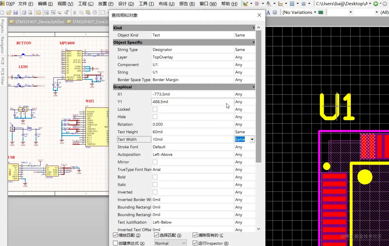Viewport: 389px width, 246px height.
Task: Open the Text Width match dropdown arrow
Action: 252,139
